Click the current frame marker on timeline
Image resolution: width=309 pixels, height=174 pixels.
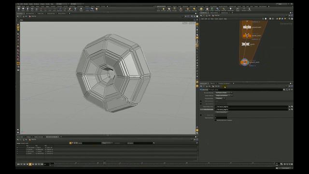(105, 163)
